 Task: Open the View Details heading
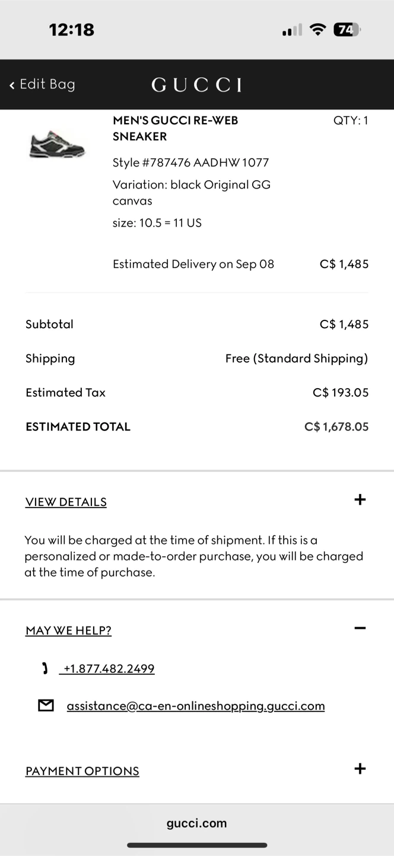(66, 502)
